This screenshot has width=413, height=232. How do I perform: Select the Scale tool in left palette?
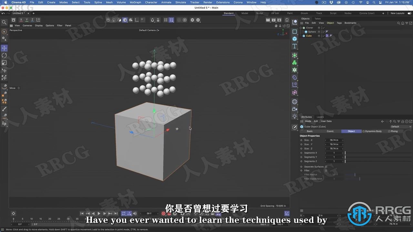pyautogui.click(x=4, y=63)
